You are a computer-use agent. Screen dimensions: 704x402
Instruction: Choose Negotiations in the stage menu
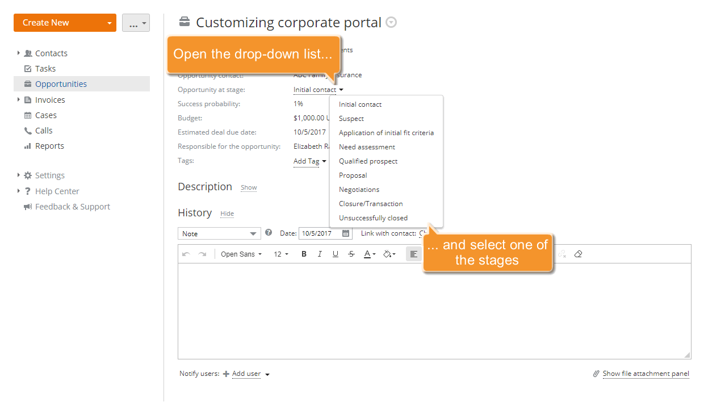tap(359, 189)
